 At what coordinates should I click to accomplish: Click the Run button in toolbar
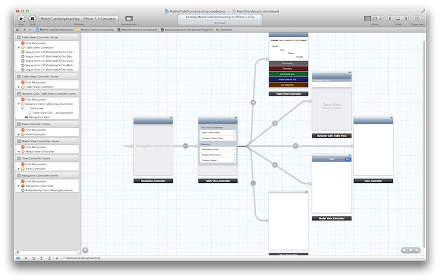[21, 19]
